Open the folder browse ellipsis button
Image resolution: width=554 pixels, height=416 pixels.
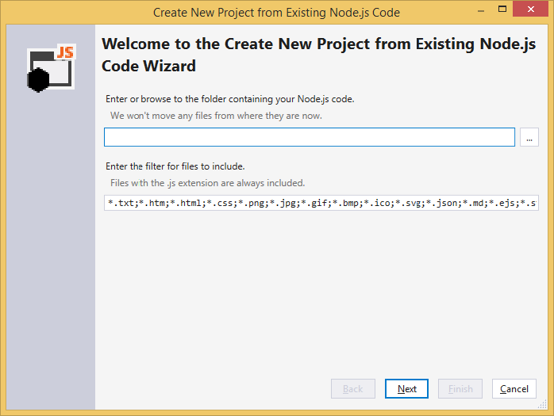[x=529, y=137]
